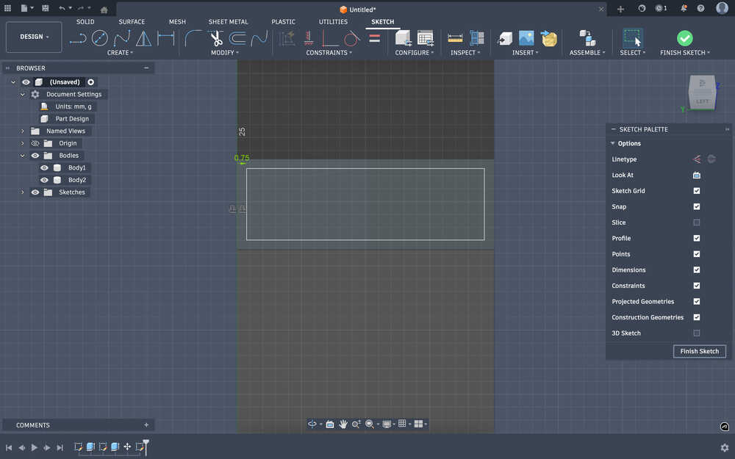This screenshot has width=735, height=459.
Task: Choose the Offset tool in Modify
Action: click(237, 38)
